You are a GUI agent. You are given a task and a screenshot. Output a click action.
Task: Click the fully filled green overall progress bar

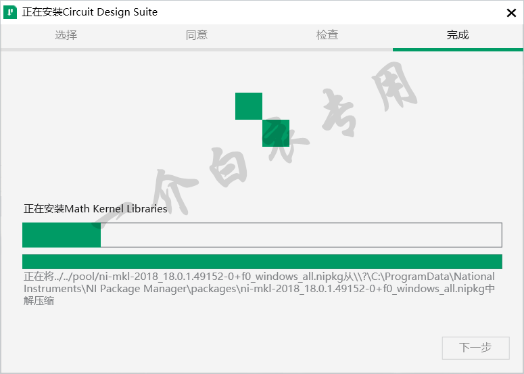point(262,262)
